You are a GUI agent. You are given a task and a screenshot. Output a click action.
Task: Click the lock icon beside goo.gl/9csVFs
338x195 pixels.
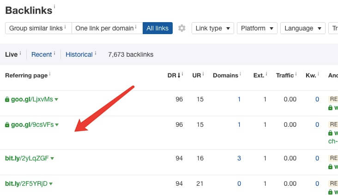7,124
